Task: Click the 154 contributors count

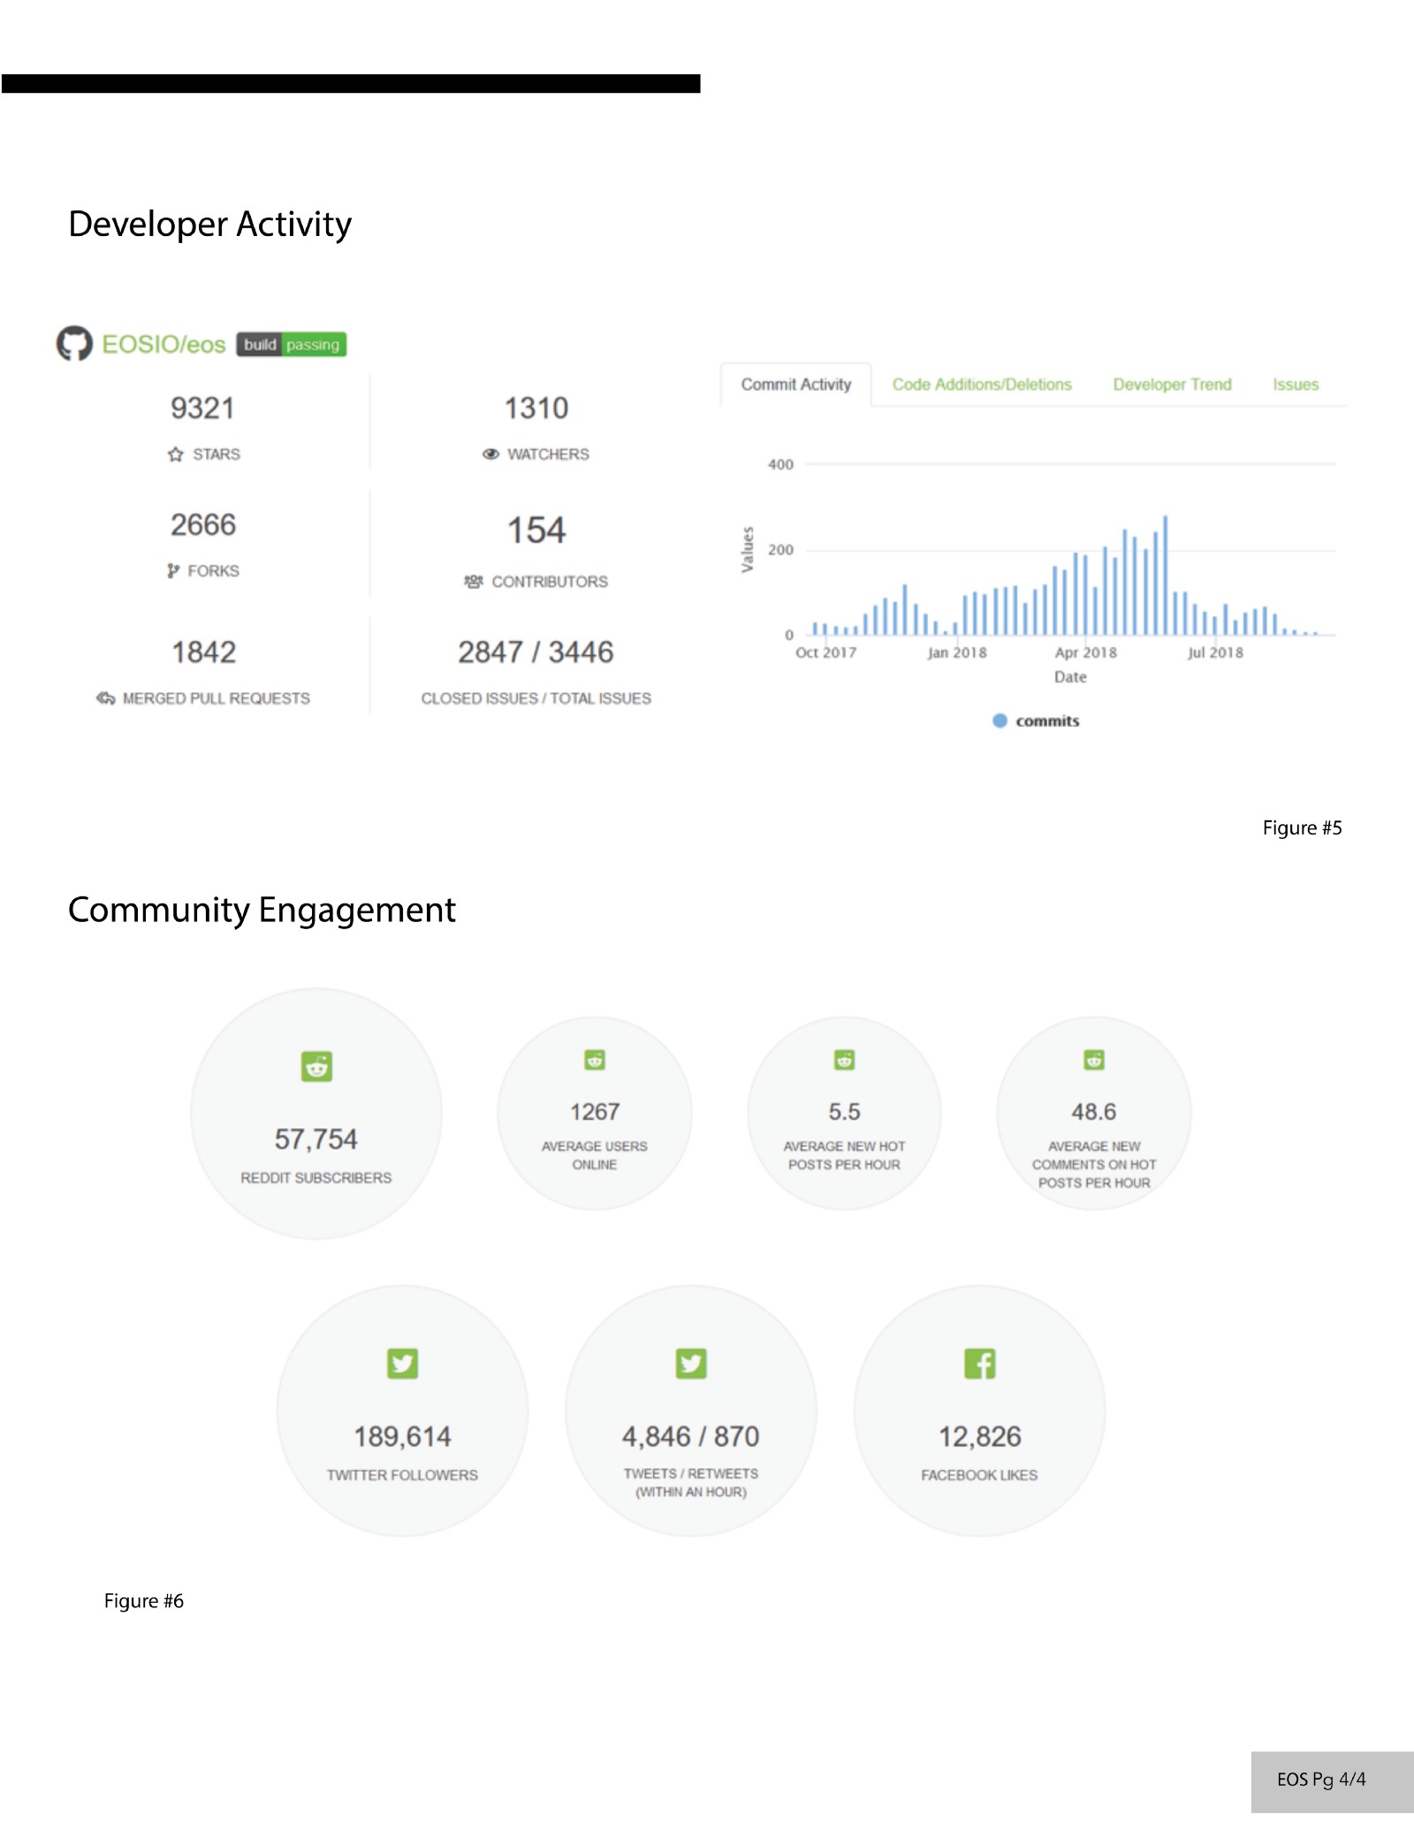Action: tap(536, 530)
